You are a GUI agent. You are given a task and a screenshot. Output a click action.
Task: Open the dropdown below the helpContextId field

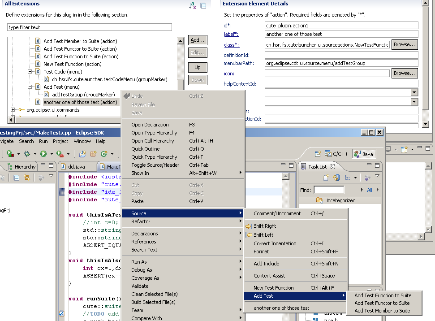tap(414, 92)
